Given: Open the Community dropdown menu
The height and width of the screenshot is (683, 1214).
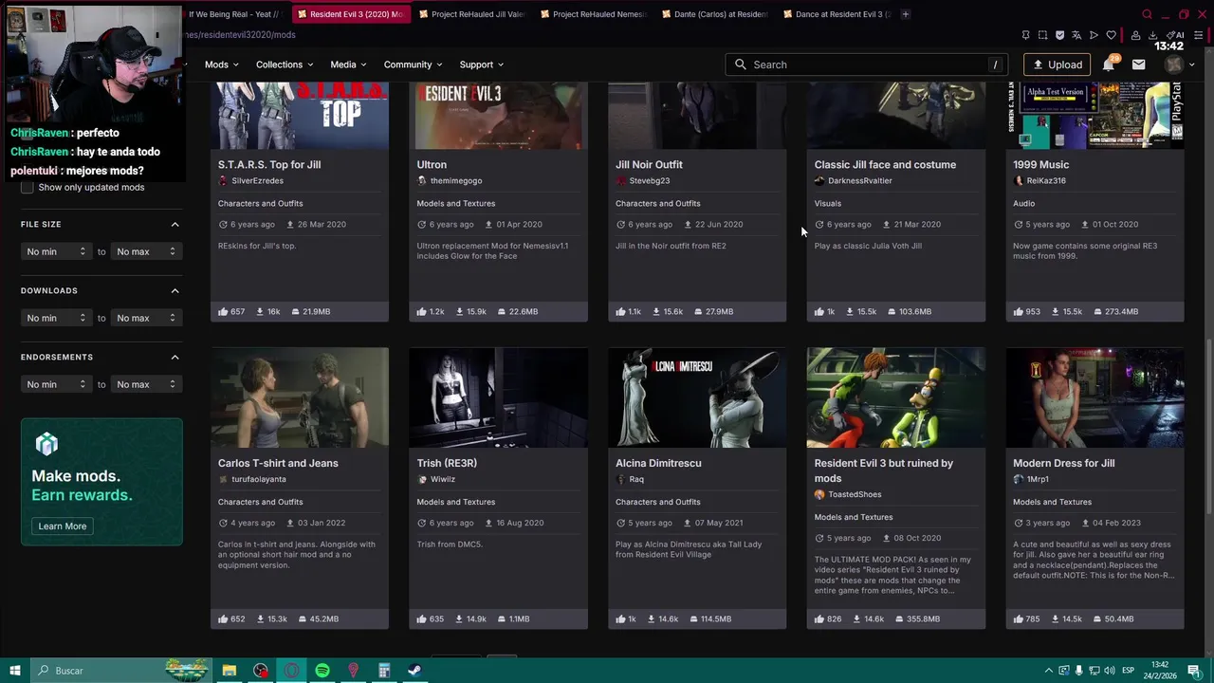Looking at the screenshot, I should coord(413,65).
